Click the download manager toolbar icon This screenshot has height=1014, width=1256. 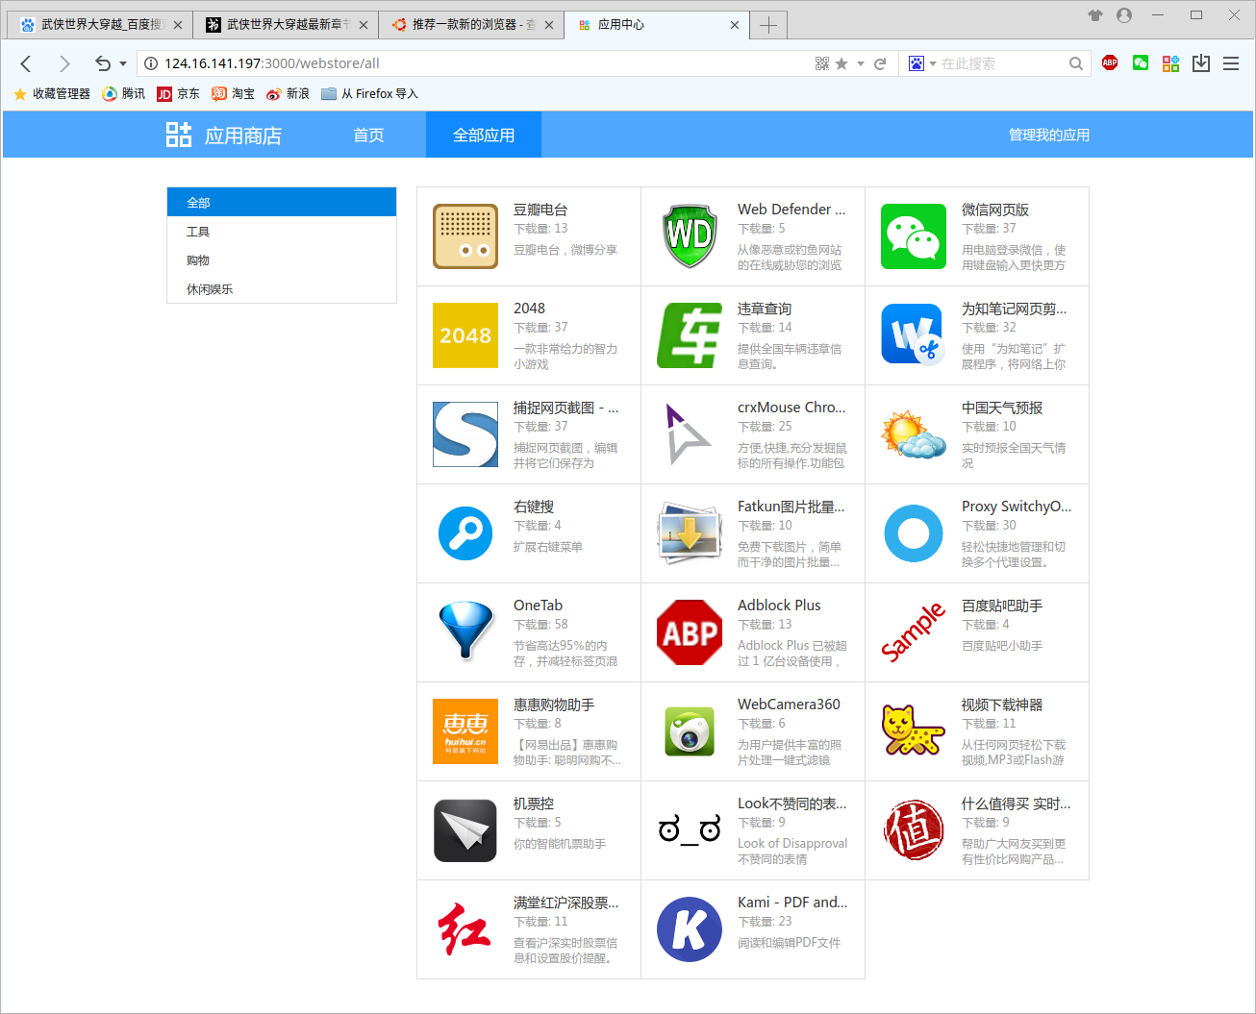(x=1201, y=63)
